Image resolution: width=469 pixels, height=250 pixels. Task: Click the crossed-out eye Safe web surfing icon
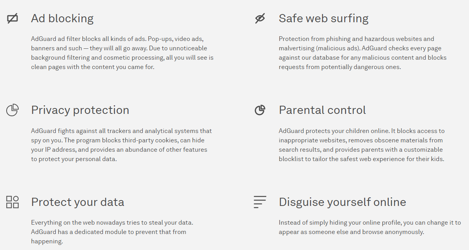pos(260,18)
